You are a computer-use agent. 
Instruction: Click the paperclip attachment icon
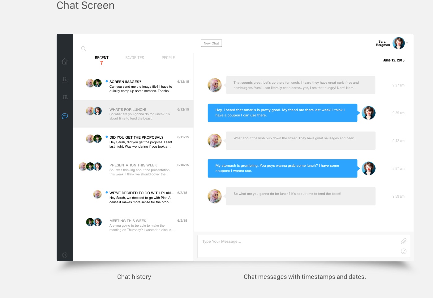coord(404,241)
